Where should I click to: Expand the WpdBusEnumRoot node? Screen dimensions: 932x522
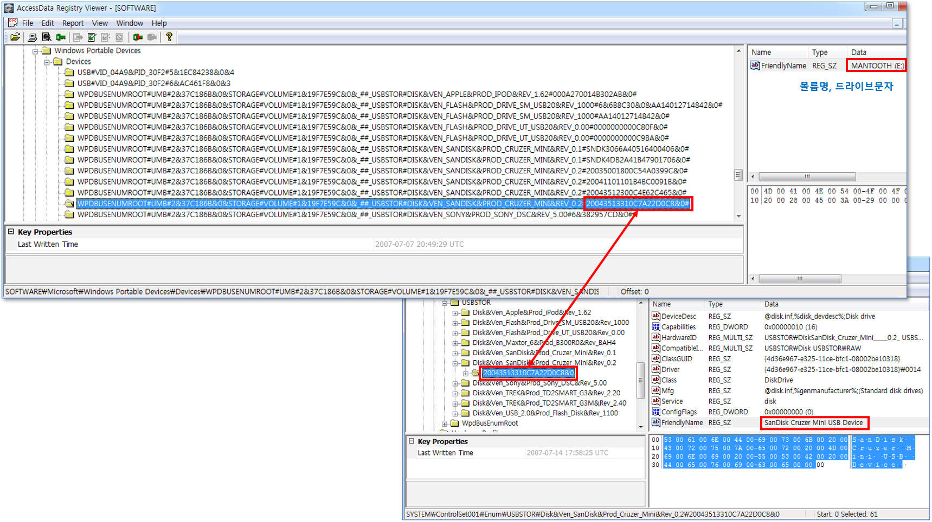[445, 423]
